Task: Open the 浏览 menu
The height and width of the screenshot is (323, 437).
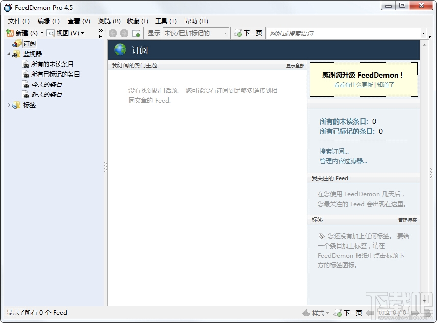Action: tap(109, 21)
